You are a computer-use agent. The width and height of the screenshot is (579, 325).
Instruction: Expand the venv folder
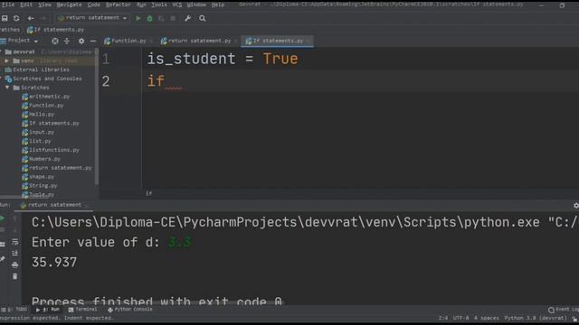6,60
